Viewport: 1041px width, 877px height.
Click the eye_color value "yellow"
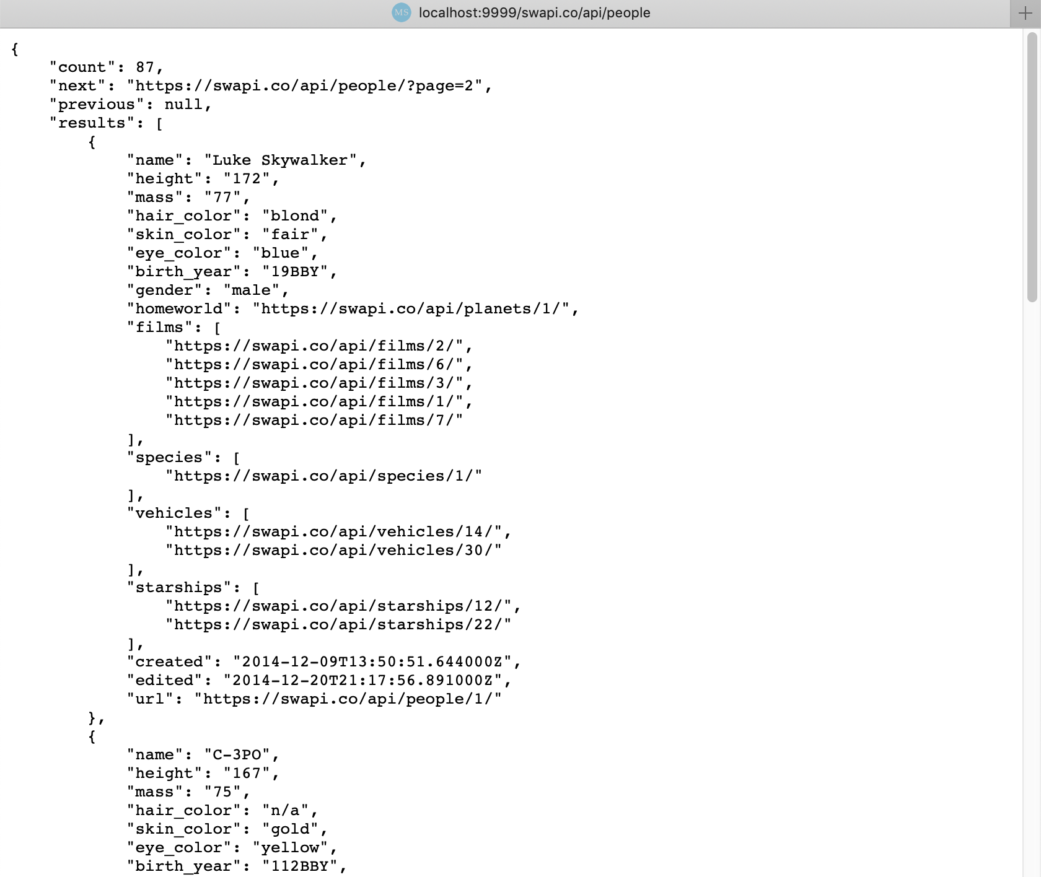pos(290,847)
